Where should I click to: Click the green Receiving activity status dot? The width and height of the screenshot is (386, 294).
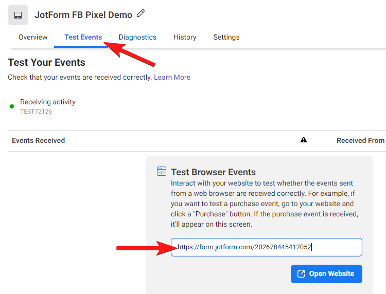[x=12, y=106]
